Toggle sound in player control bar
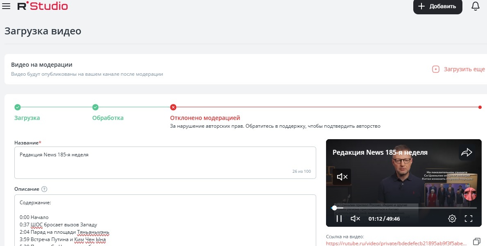Screen dimensions: 487x246 click(355, 219)
